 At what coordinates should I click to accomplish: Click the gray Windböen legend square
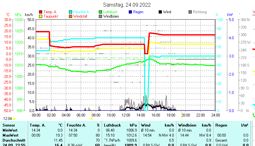point(100,16)
